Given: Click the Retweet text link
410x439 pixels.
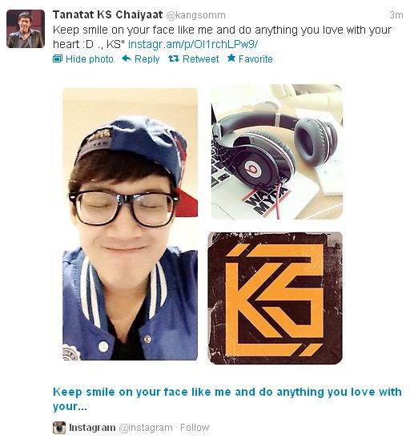Looking at the screenshot, I should point(201,59).
